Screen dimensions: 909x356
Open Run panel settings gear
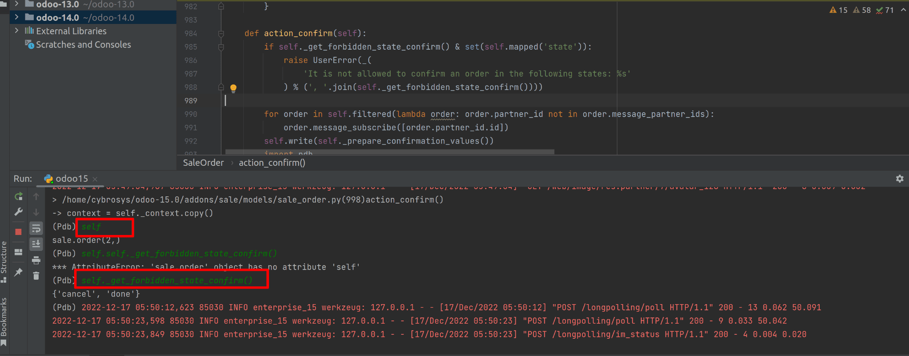(x=900, y=179)
